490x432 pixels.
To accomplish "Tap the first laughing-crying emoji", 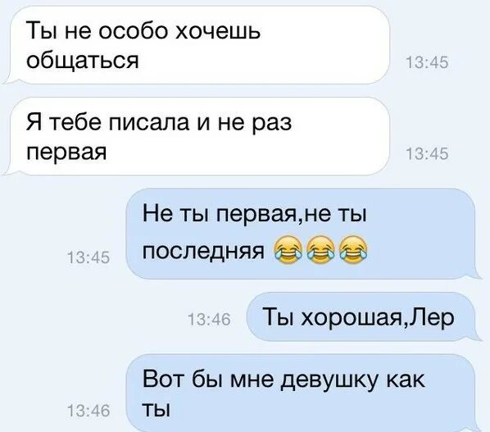I will pos(288,250).
